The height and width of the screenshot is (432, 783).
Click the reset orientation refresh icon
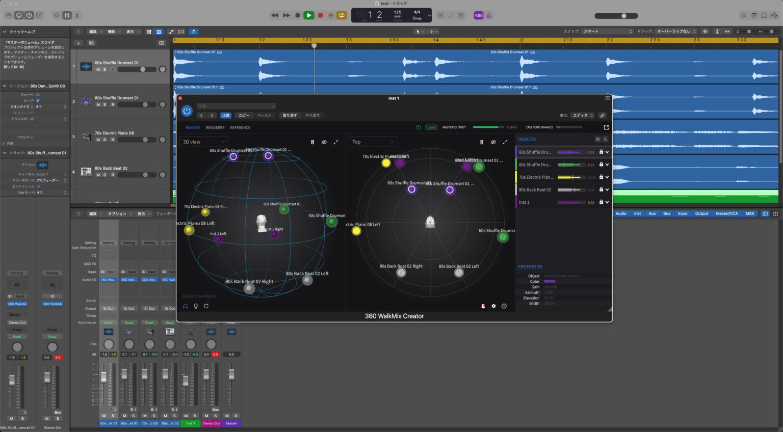[x=206, y=306]
